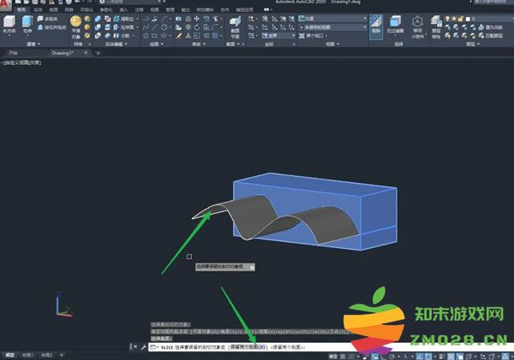
Task: Expand the Layers (图层) panel
Action: click(x=473, y=44)
